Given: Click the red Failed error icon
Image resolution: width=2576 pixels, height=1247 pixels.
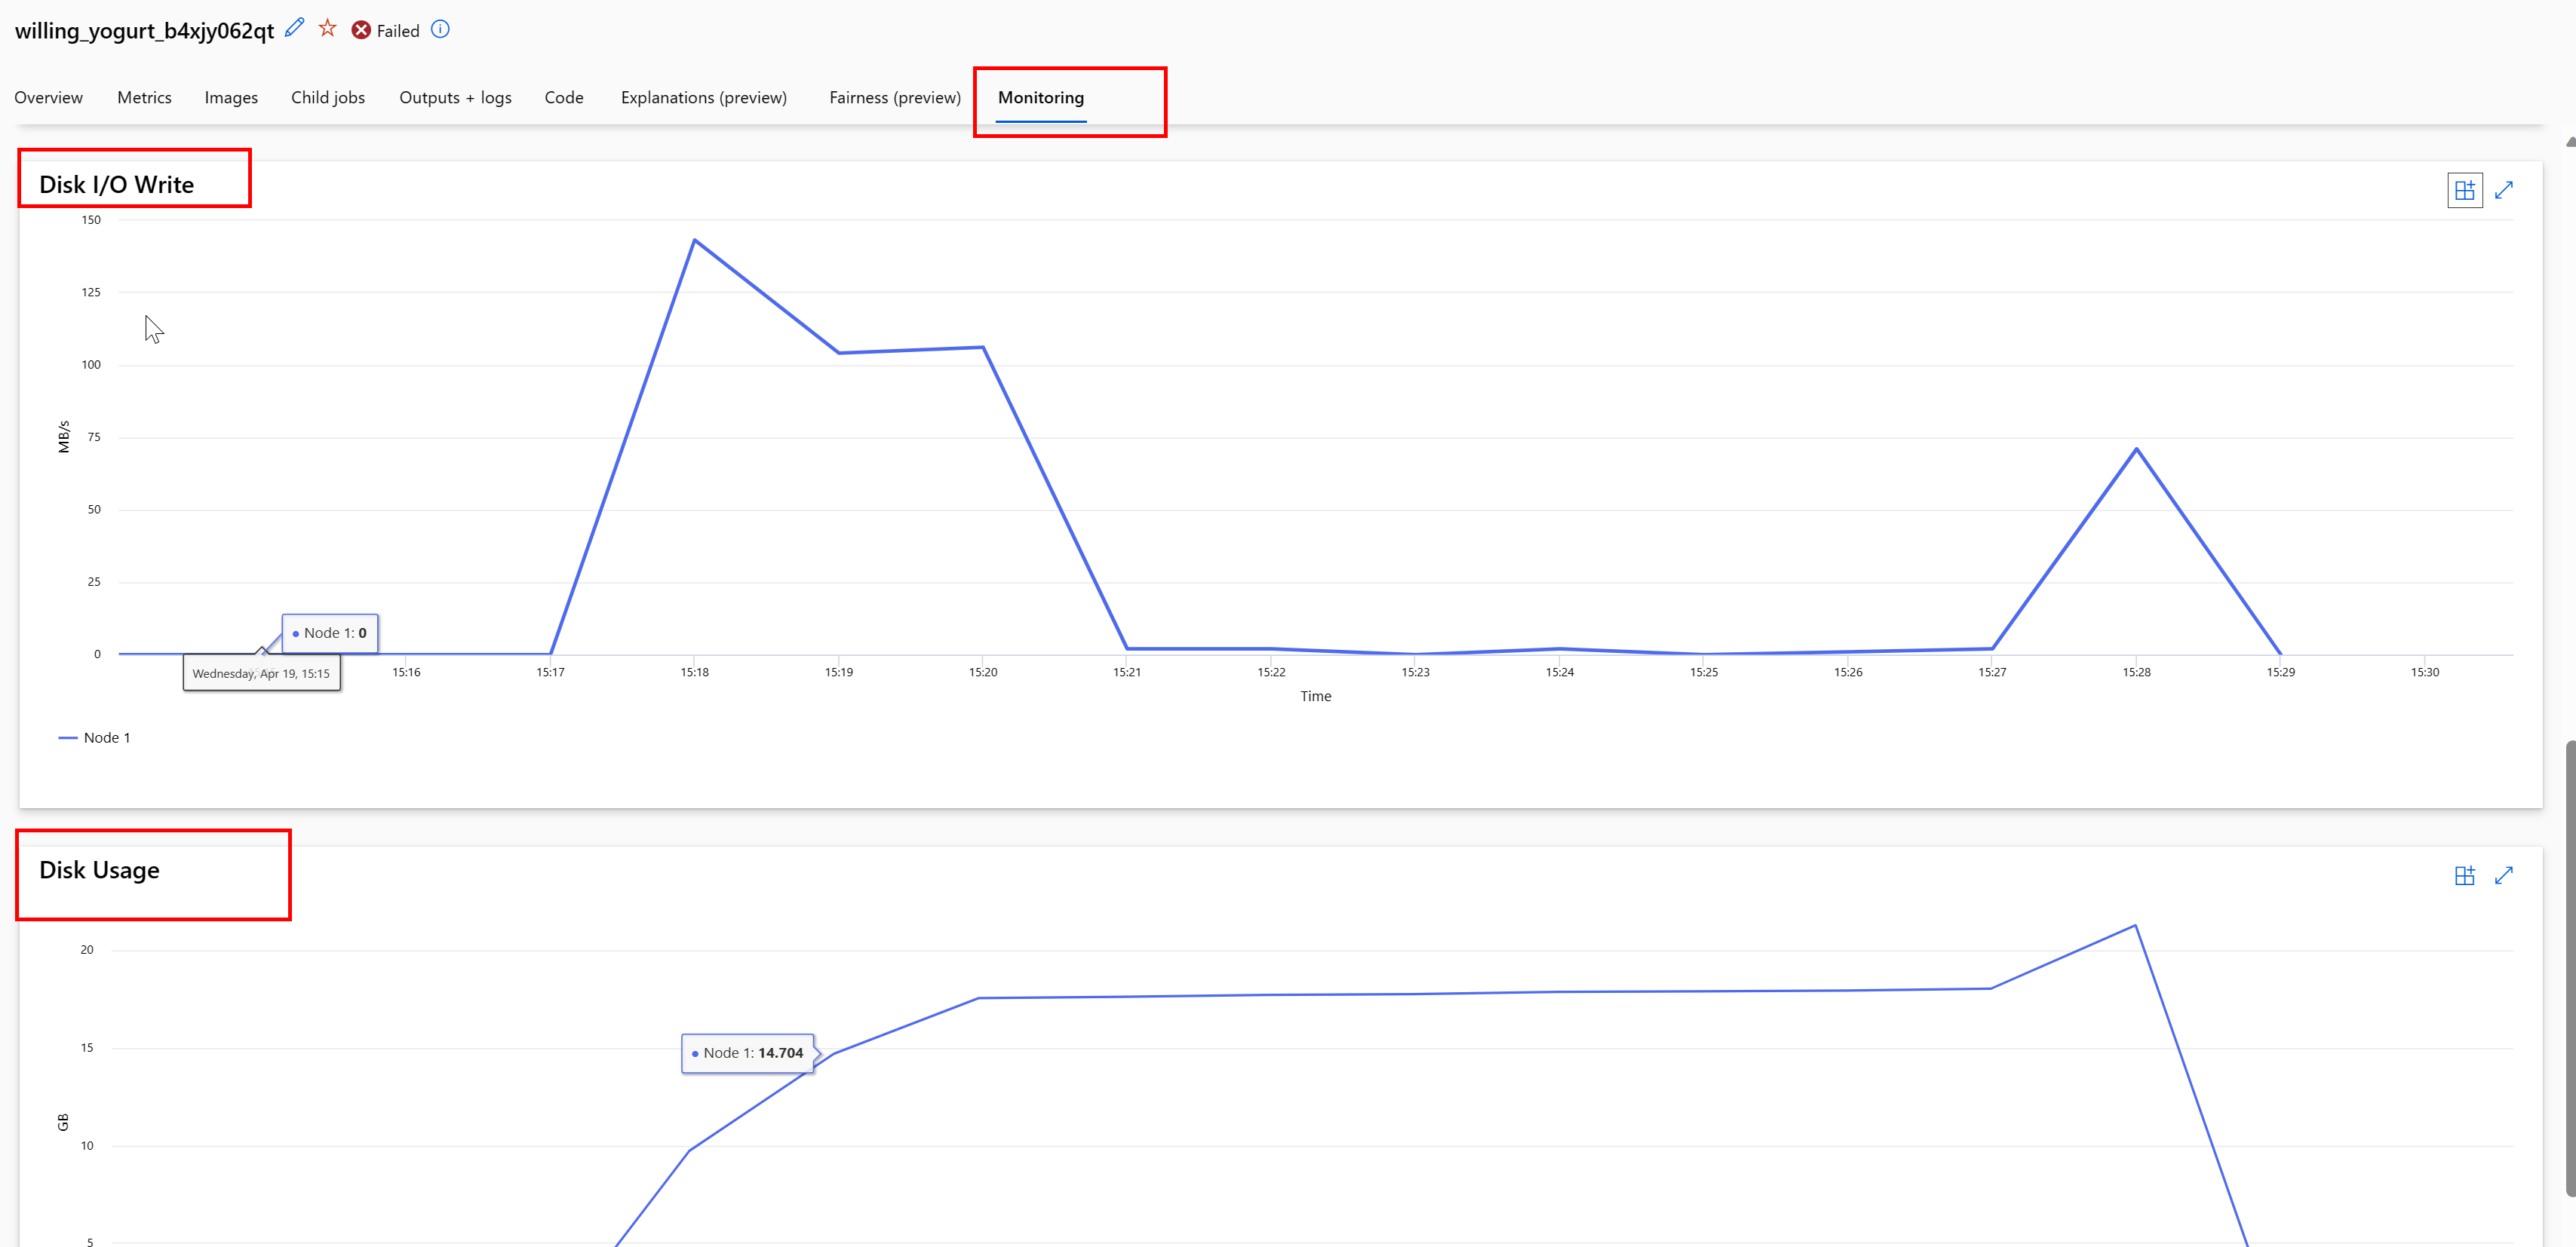Looking at the screenshot, I should pos(361,30).
